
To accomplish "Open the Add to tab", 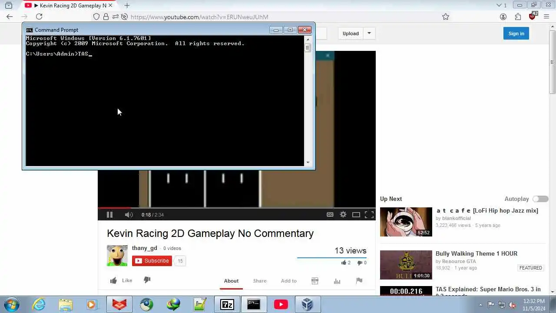I will [288, 281].
